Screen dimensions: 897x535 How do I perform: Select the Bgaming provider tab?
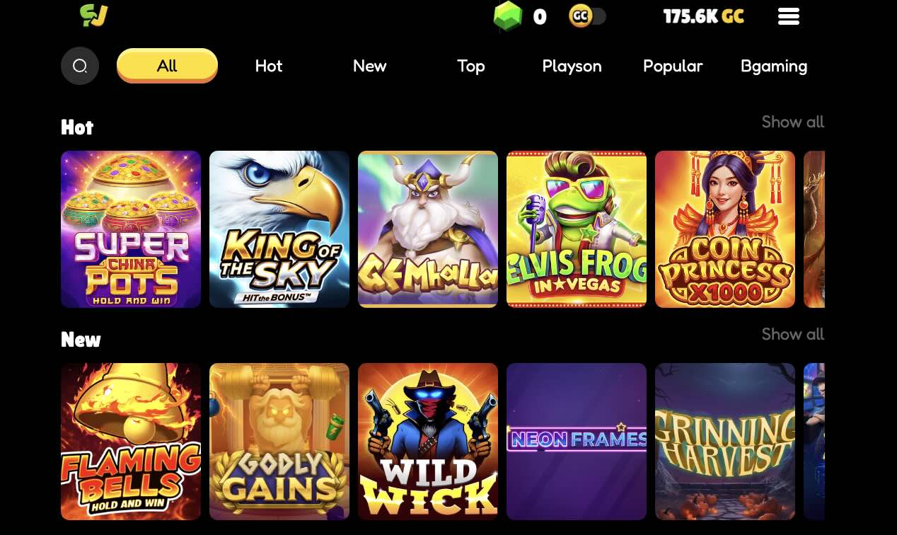tap(774, 66)
